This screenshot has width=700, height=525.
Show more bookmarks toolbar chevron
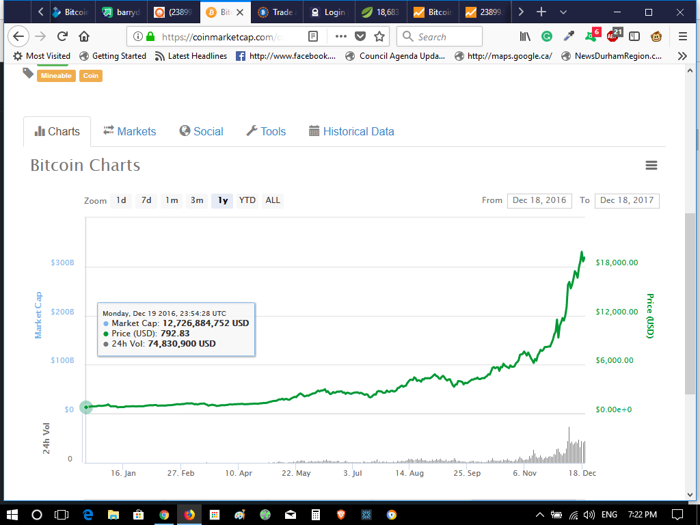[682, 56]
